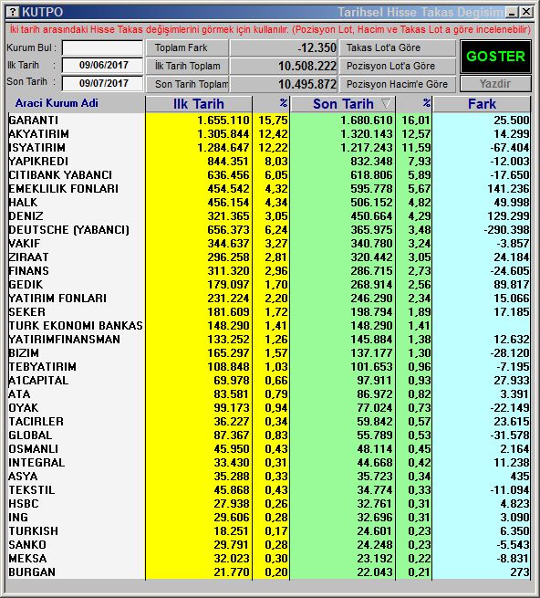
Task: Click Ilk Tarih value 1.655.110 for GARANTI
Action: pyautogui.click(x=223, y=121)
